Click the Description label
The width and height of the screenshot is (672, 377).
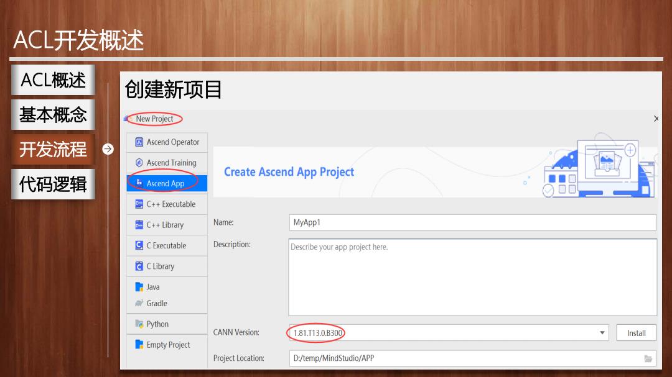point(231,244)
